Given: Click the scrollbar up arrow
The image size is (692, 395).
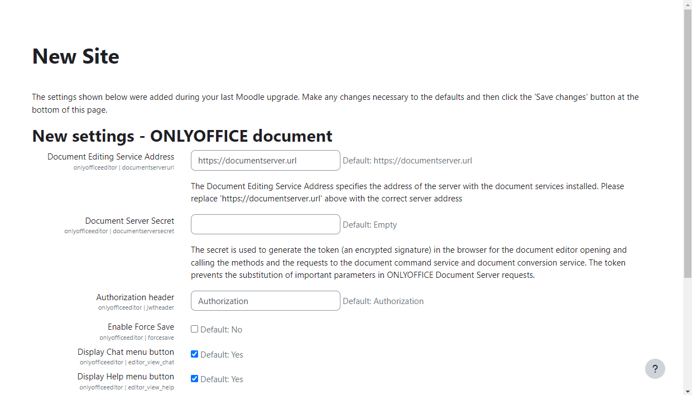Looking at the screenshot, I should tap(687, 4).
